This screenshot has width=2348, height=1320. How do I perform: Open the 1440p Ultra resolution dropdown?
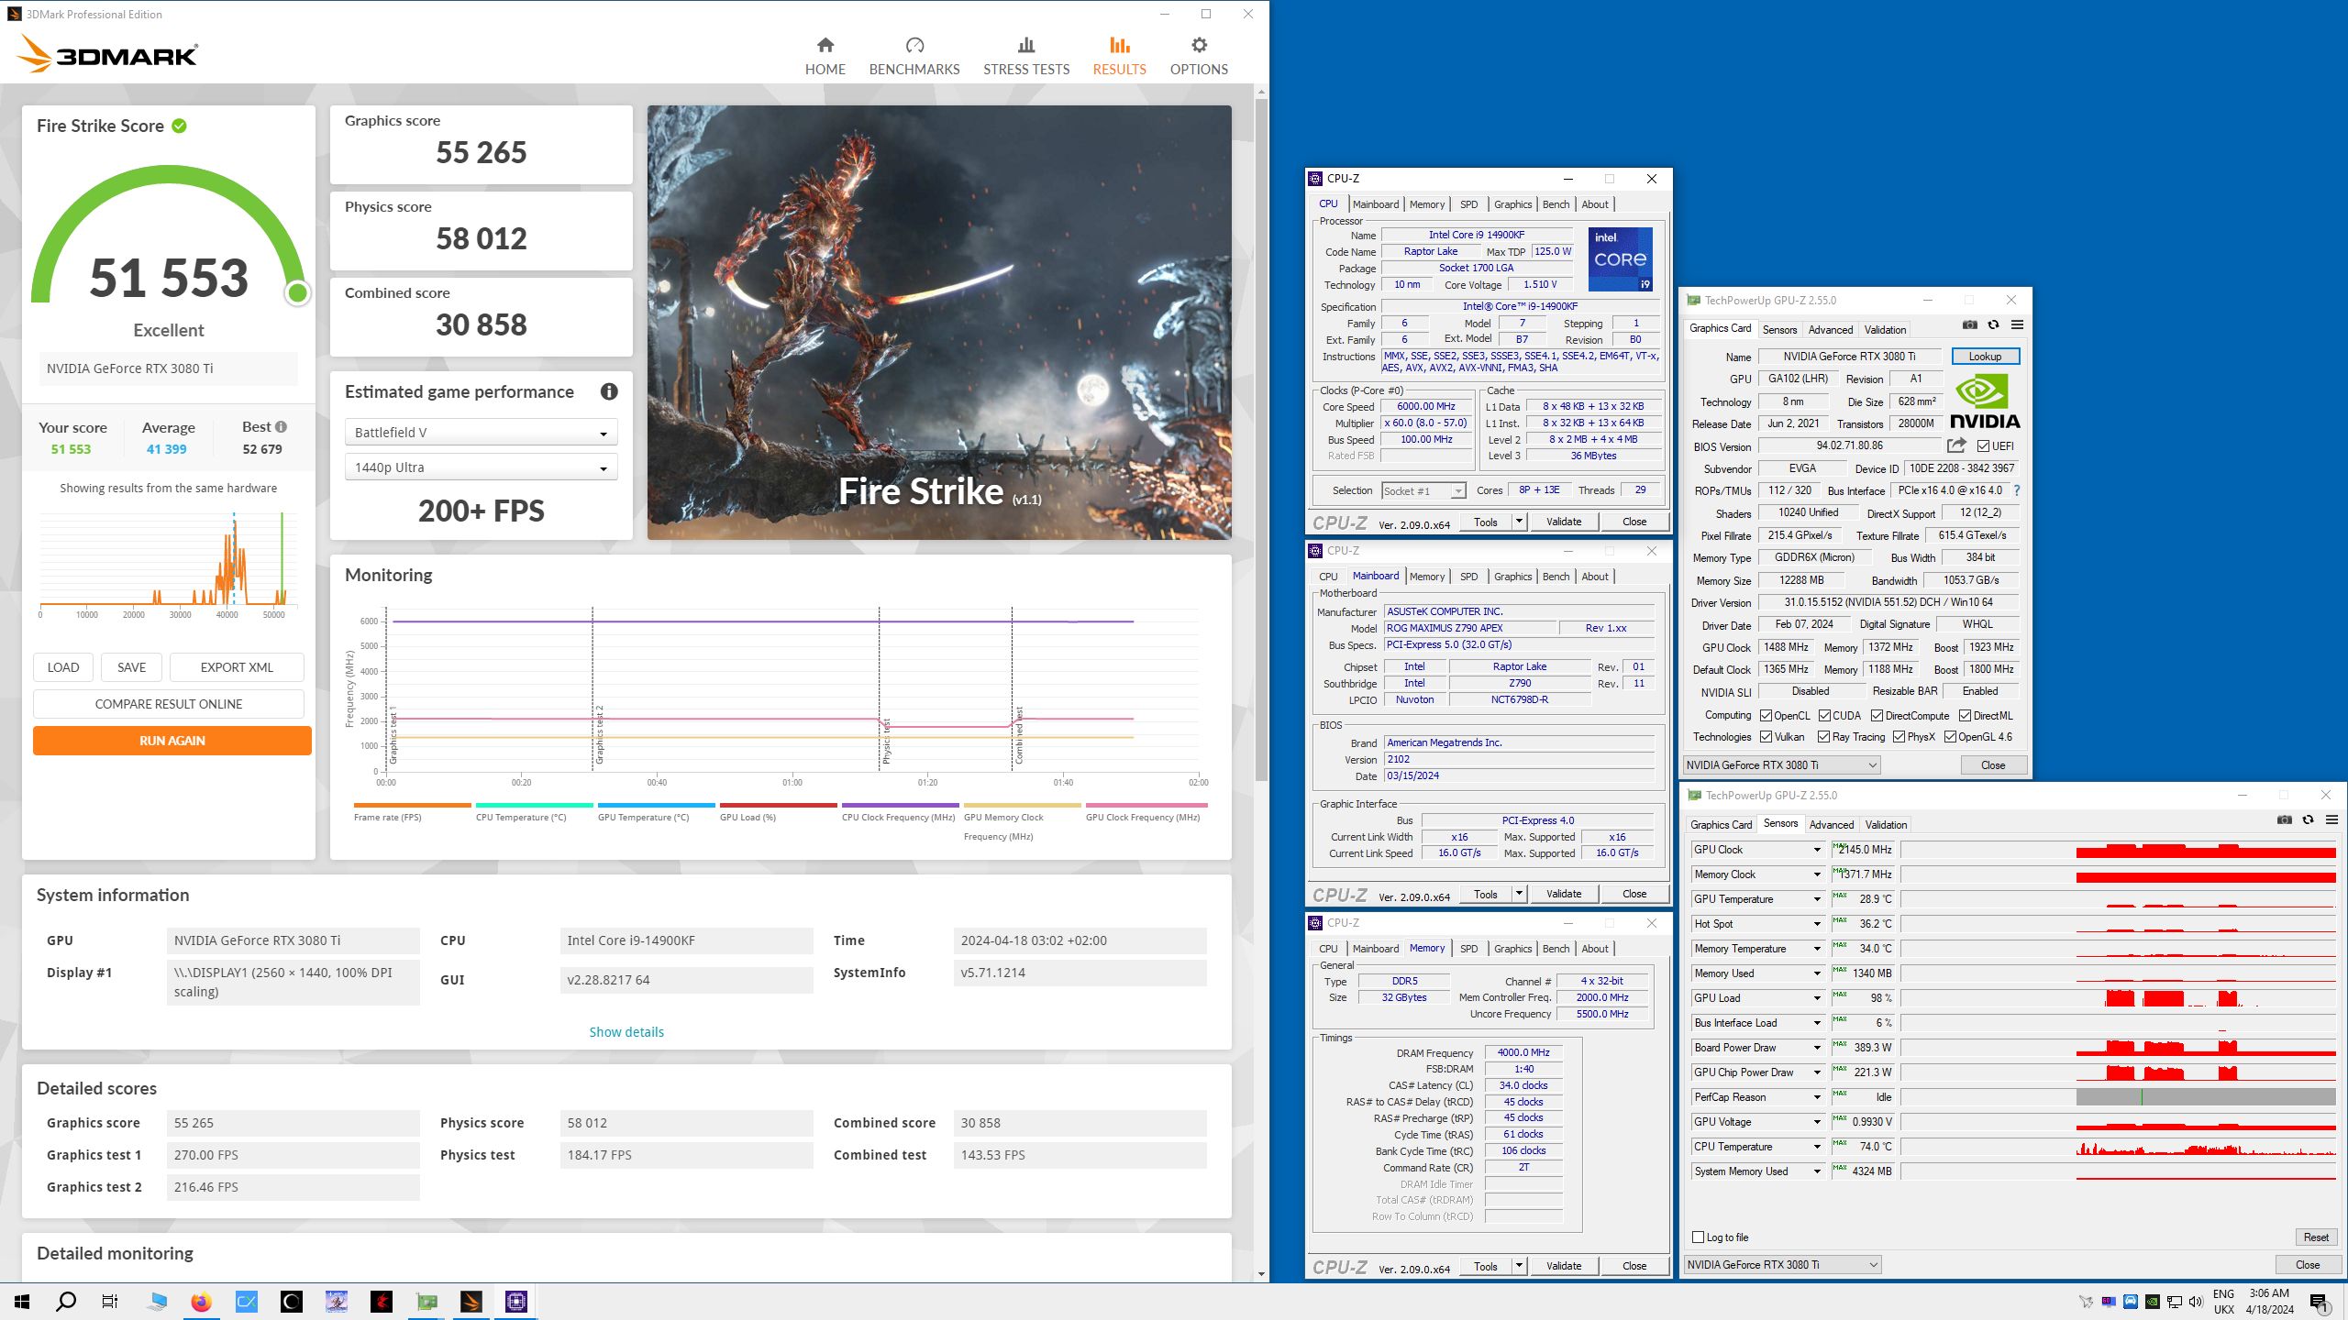481,467
